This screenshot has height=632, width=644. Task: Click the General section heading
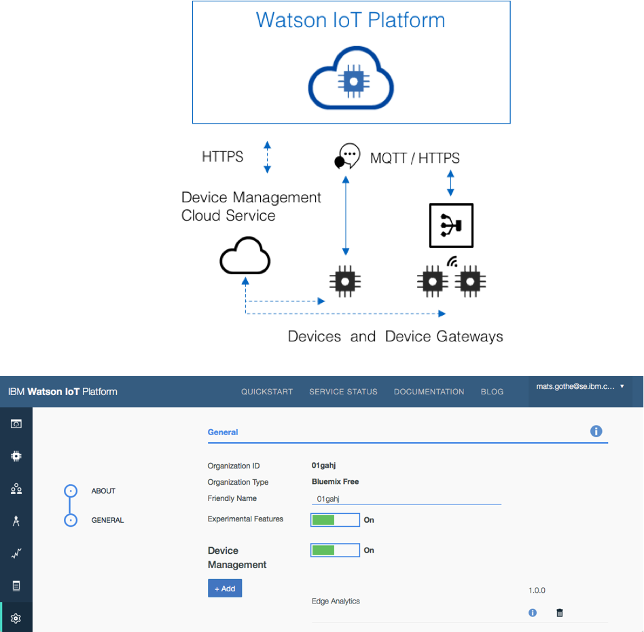click(223, 432)
